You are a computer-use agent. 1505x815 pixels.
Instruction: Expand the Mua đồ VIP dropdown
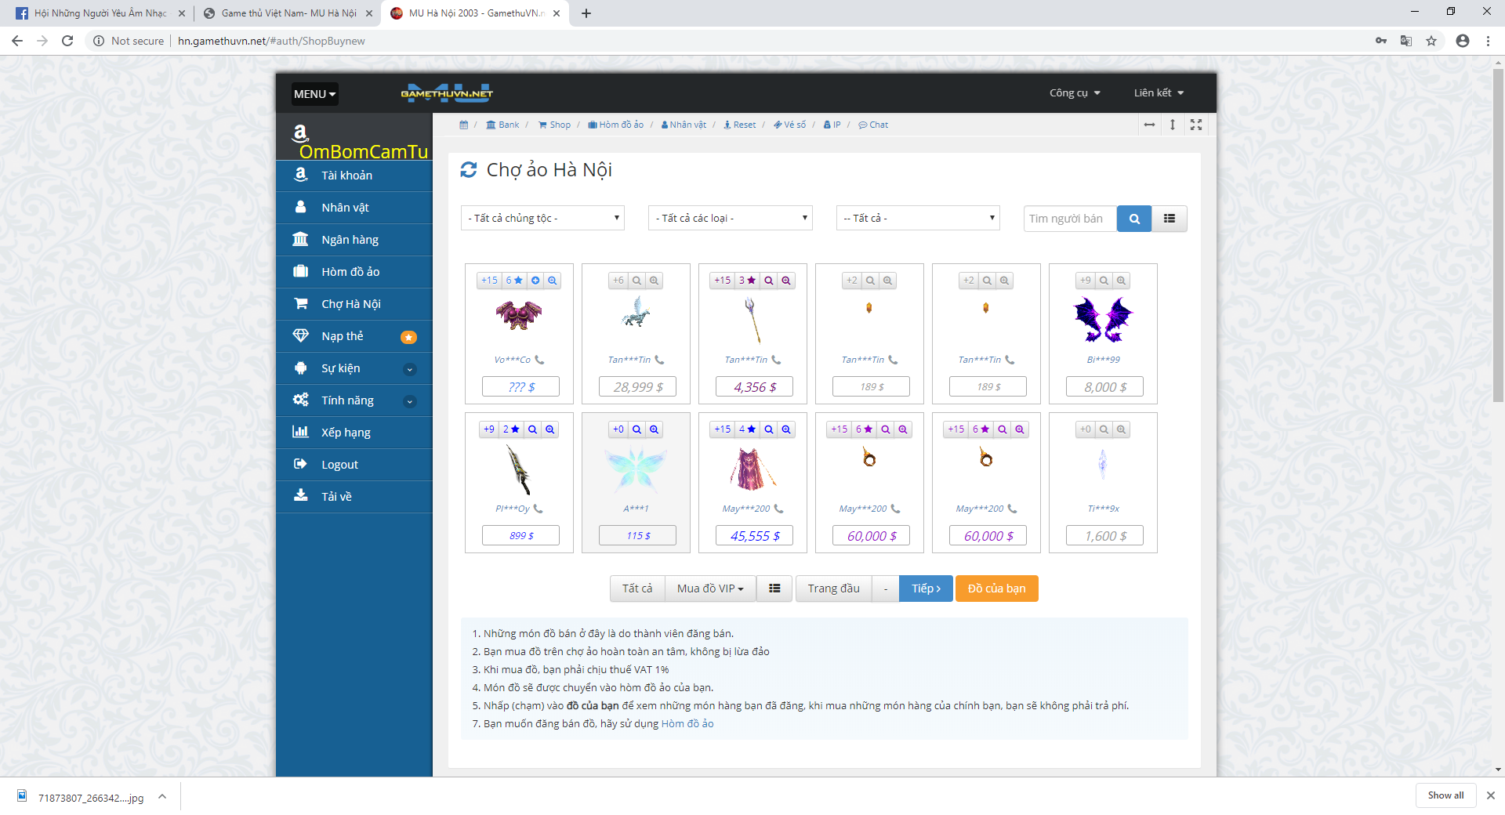tap(710, 589)
